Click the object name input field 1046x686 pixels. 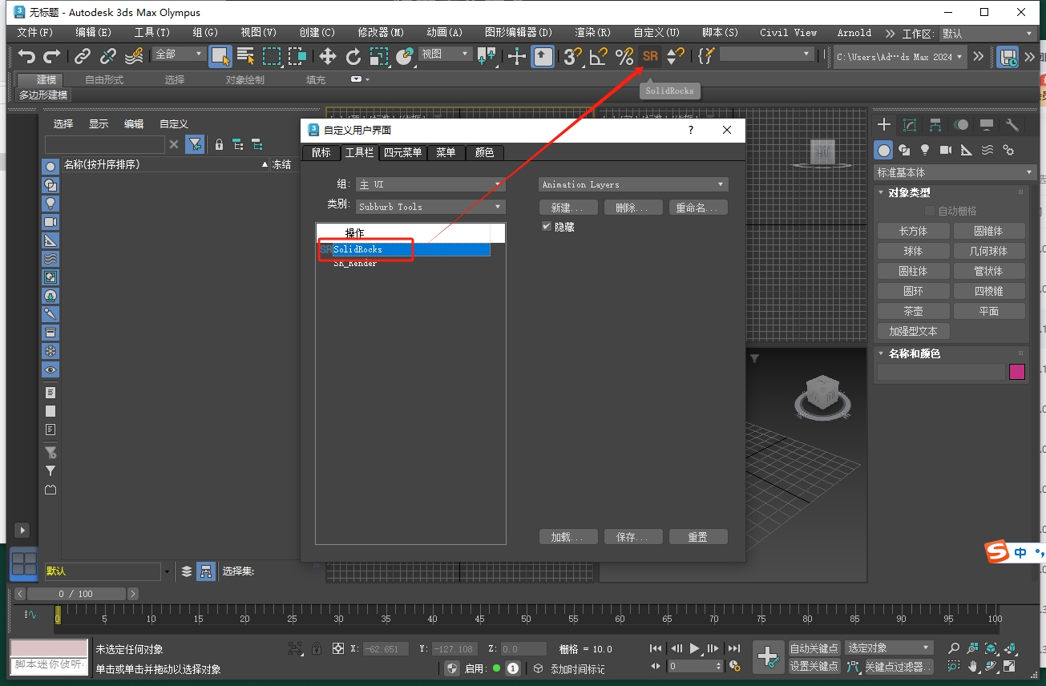pos(941,372)
